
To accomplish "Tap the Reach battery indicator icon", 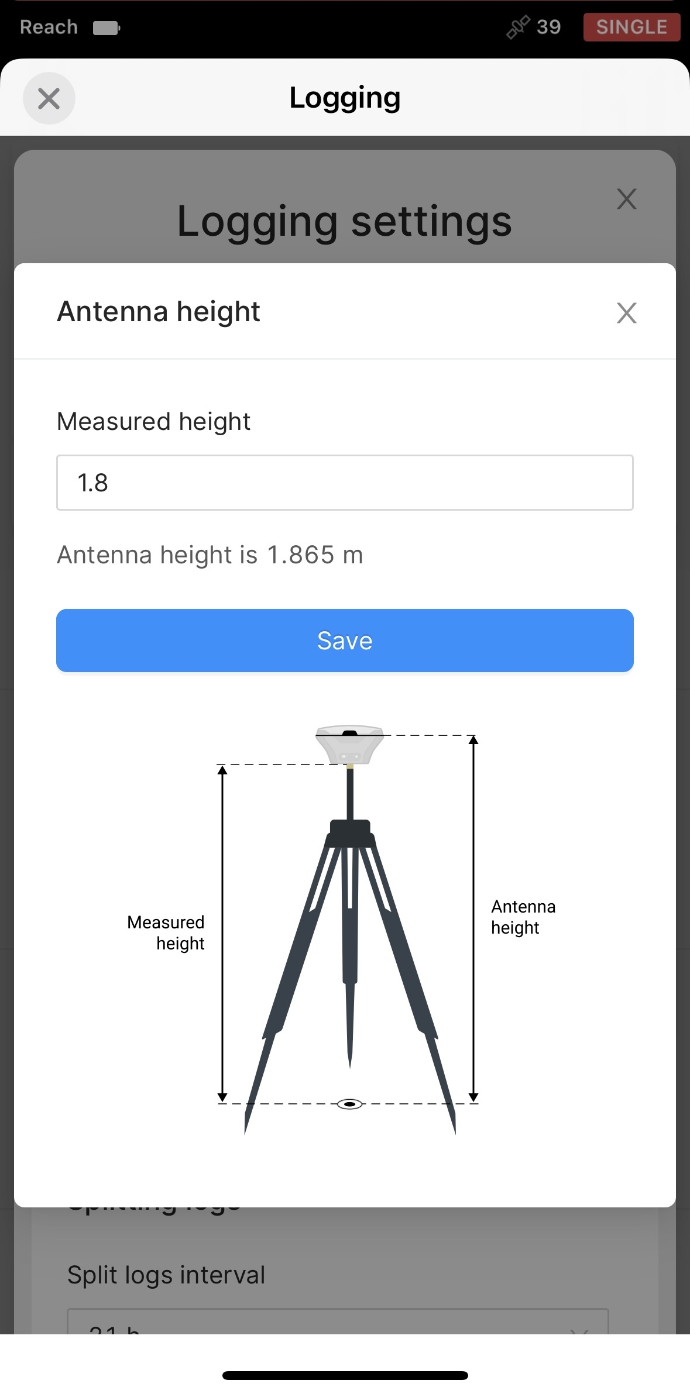I will [107, 27].
